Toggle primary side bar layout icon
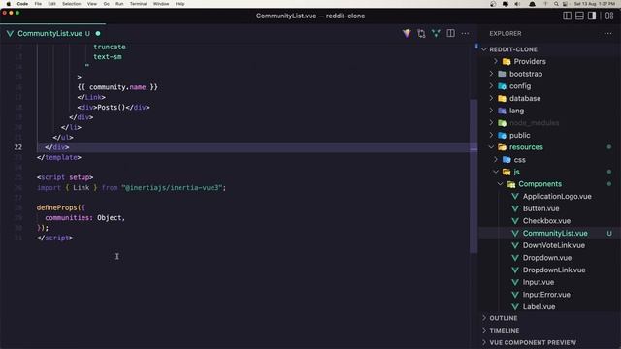This screenshot has height=349, width=621. coord(567,16)
